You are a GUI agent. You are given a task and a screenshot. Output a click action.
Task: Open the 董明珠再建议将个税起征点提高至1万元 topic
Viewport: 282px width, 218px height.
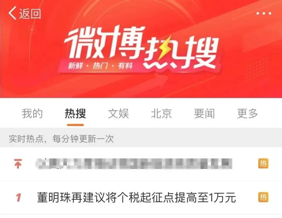pos(136,197)
